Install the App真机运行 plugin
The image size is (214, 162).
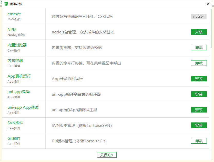[x=199, y=79]
